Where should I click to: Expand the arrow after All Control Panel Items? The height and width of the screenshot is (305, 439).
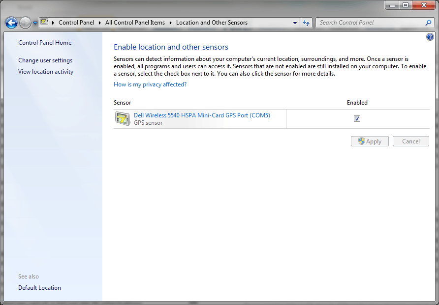pos(170,23)
